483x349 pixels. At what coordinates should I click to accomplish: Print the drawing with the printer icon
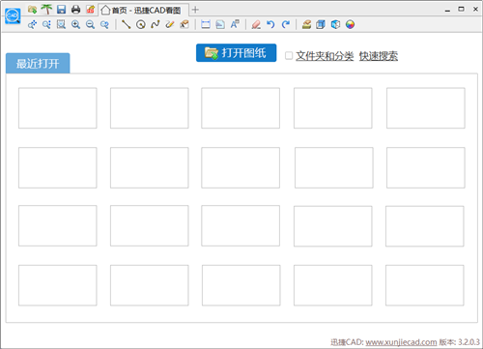click(x=75, y=10)
